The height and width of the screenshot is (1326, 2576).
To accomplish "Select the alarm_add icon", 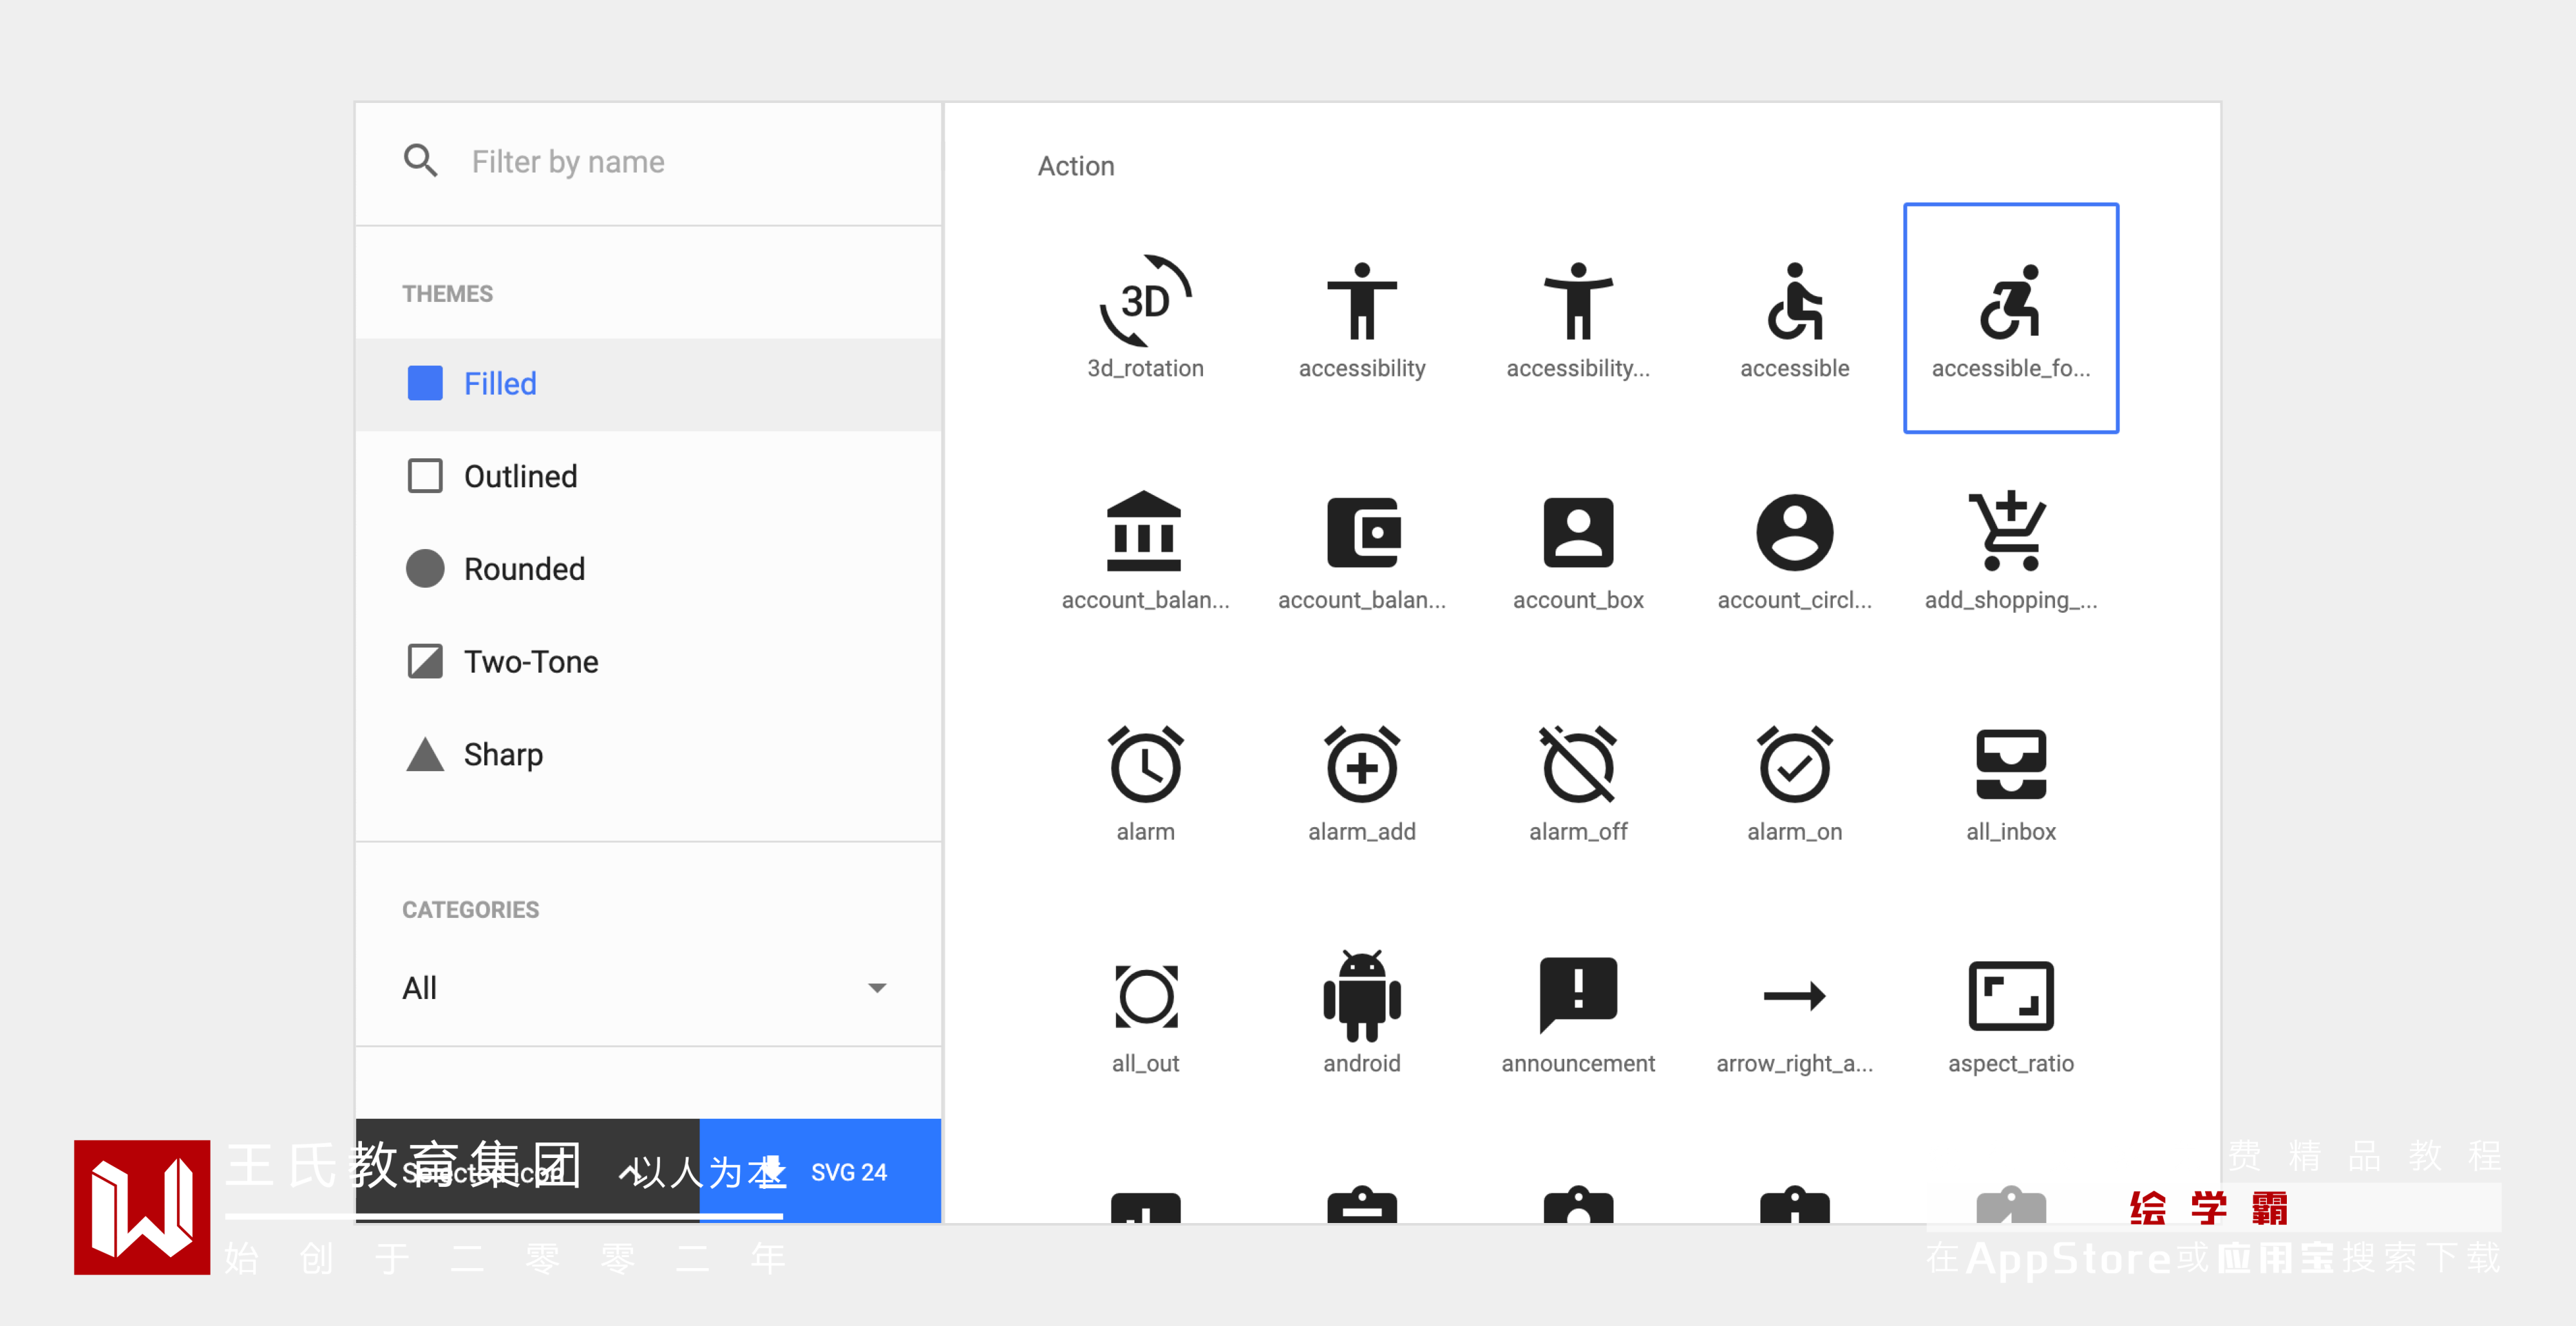I will coord(1361,767).
